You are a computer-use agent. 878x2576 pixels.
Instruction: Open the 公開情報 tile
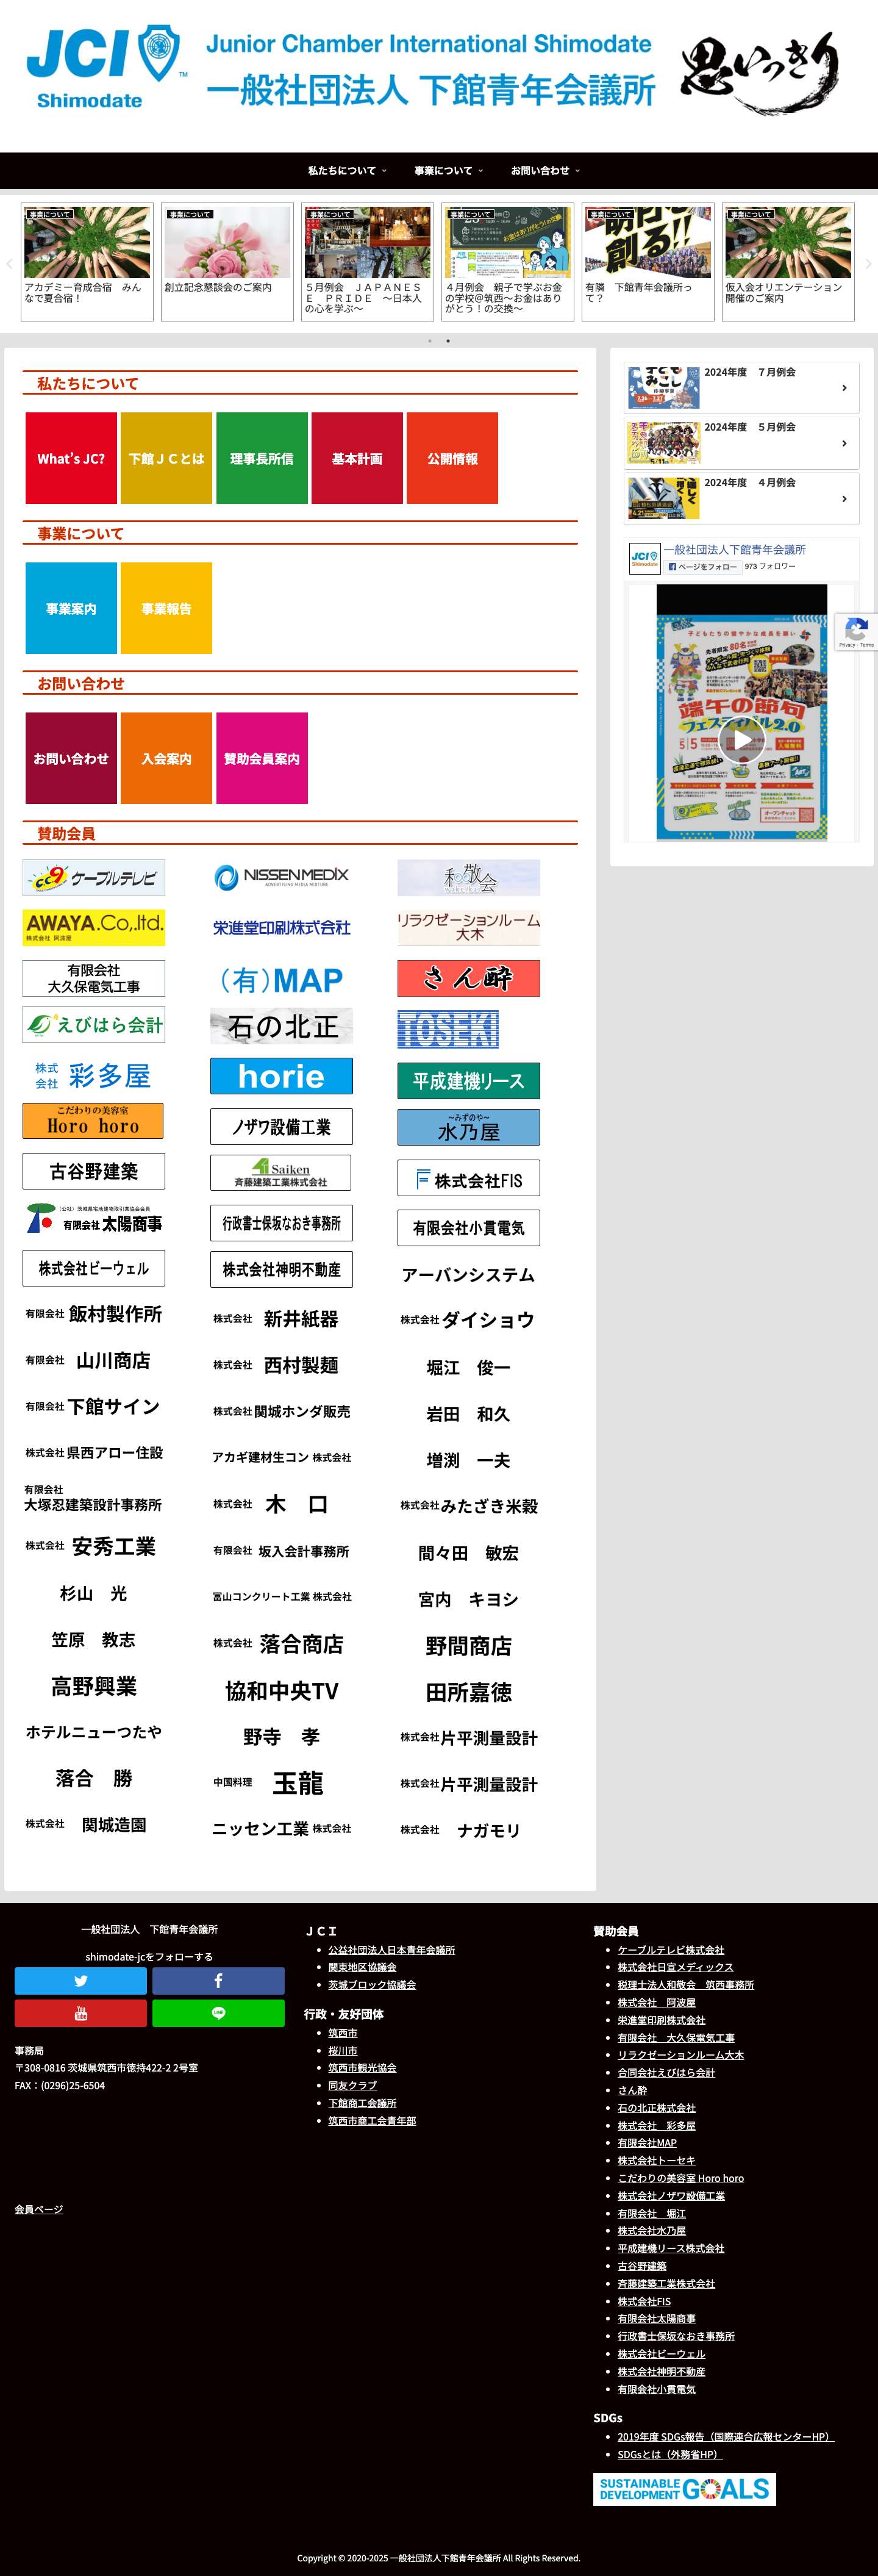coord(452,458)
